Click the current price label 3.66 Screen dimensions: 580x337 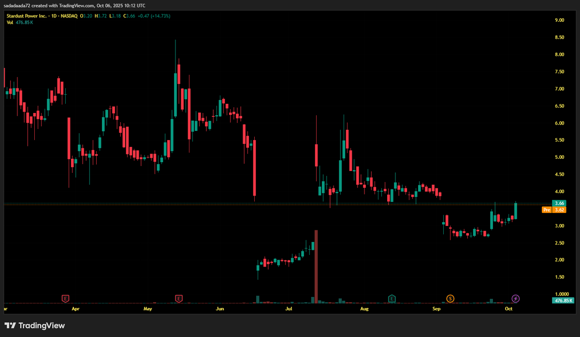(560, 203)
